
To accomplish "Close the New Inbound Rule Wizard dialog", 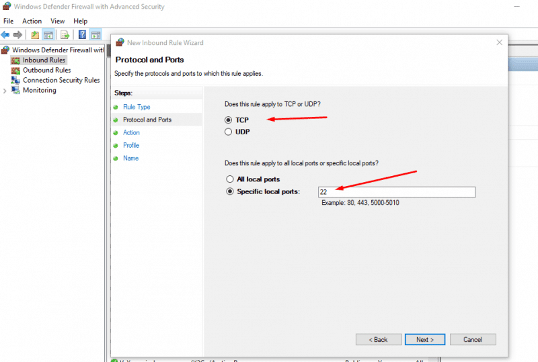I will click(499, 42).
